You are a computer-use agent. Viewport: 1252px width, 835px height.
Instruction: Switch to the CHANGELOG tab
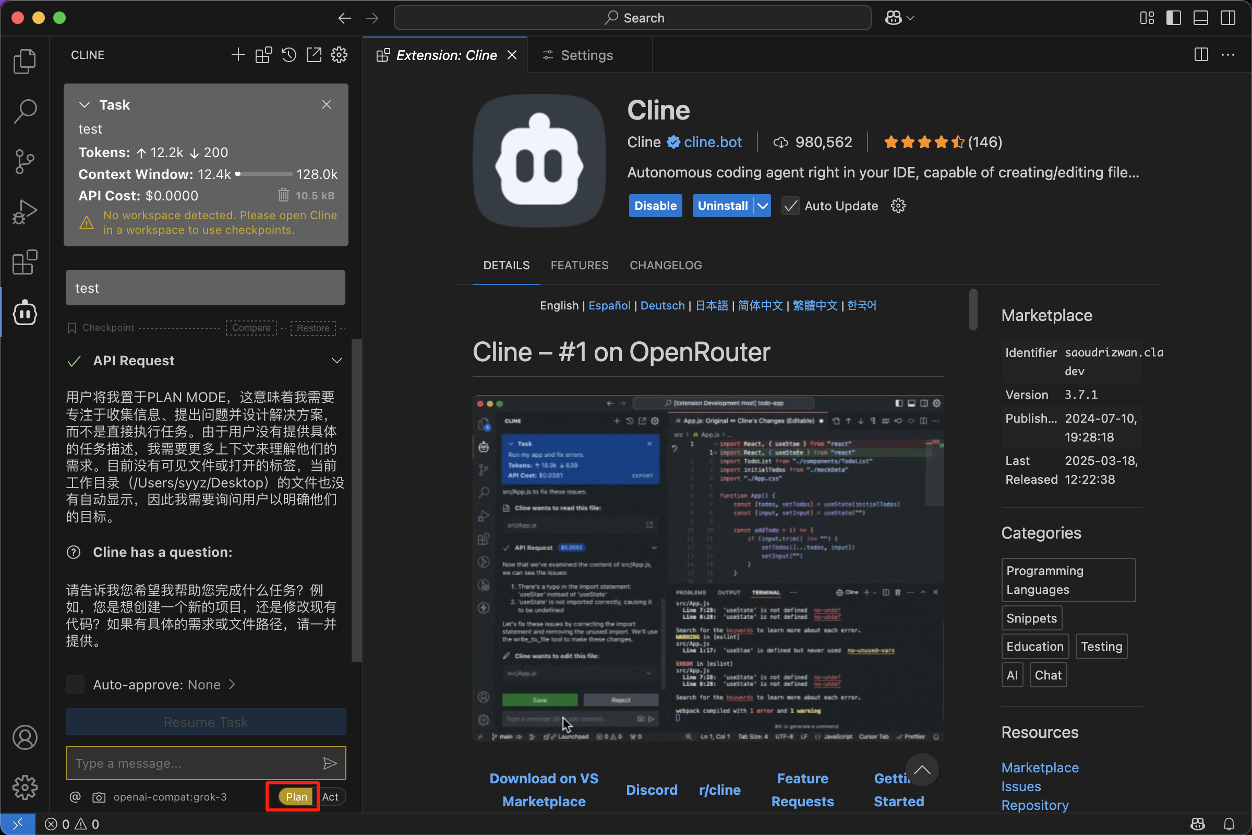(x=666, y=265)
